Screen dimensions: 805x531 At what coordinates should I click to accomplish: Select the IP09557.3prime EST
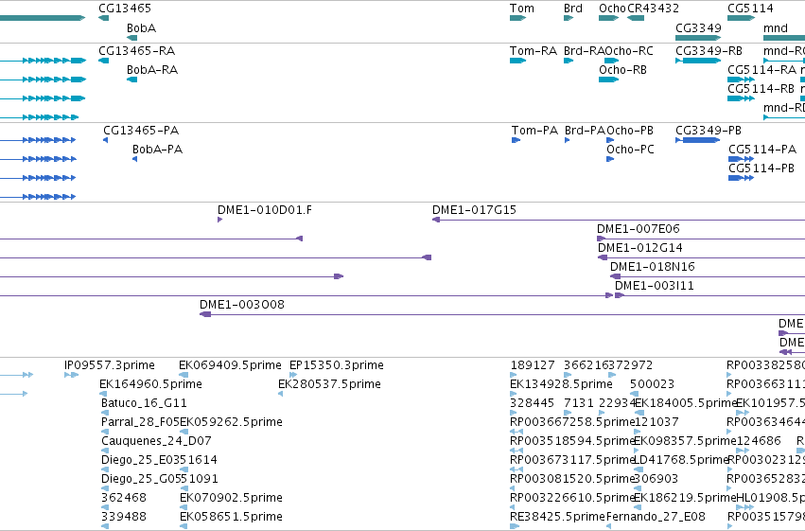tap(71, 375)
